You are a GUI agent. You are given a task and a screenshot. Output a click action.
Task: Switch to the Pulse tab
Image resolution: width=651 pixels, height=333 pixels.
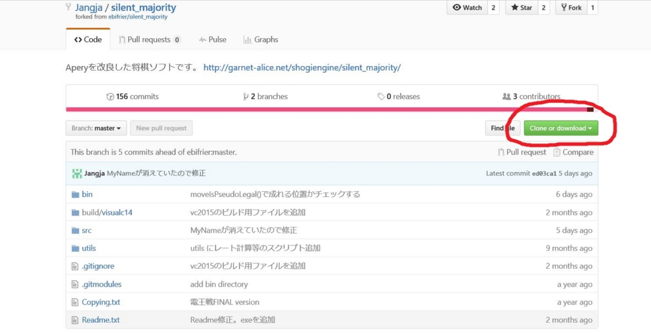212,39
